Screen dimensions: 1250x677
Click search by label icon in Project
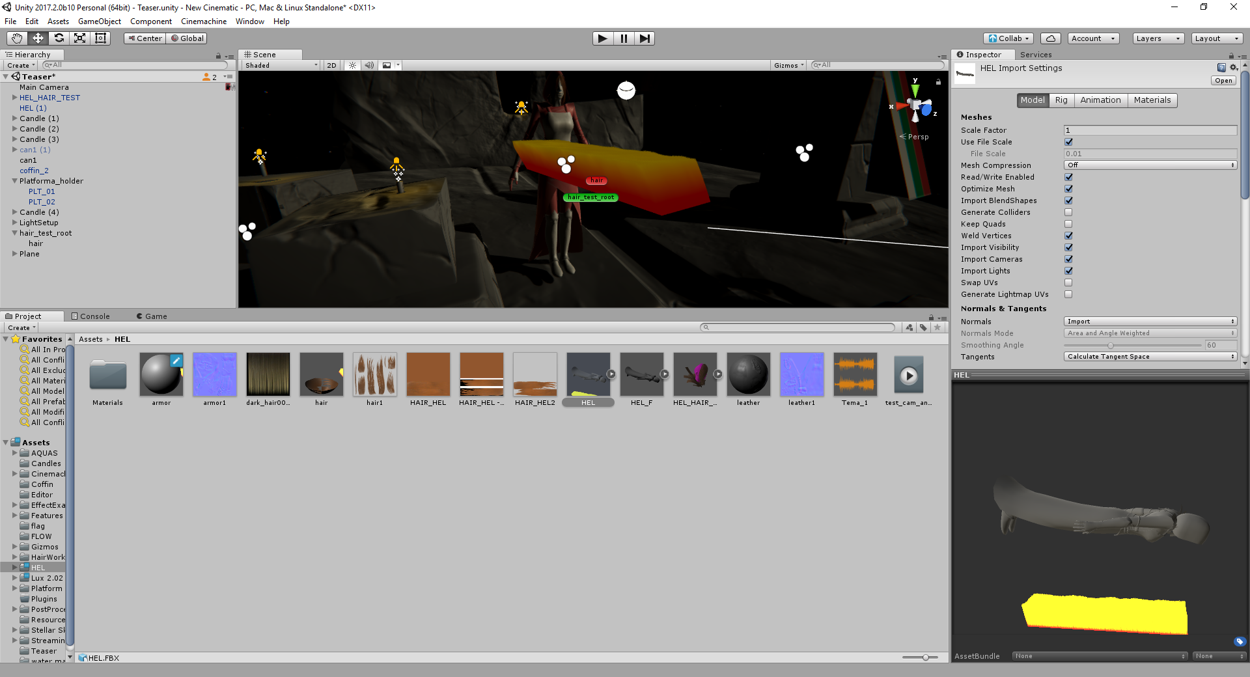[923, 327]
